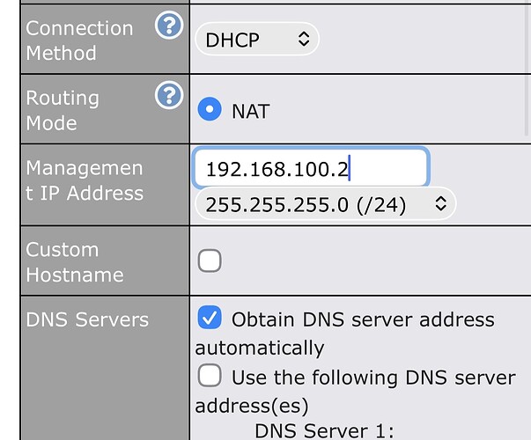This screenshot has height=440, width=531.
Task: Focus the Management IP Address field showing 192.168.100.2
Action: click(310, 168)
